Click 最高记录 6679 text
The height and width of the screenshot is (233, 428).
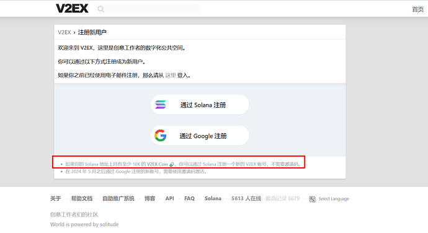point(282,199)
